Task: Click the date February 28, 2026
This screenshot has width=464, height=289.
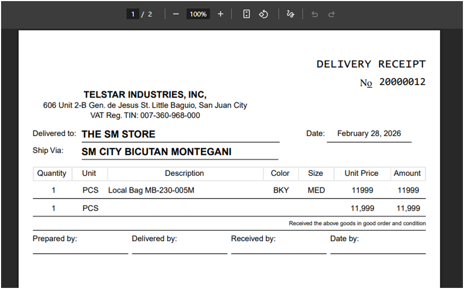Action: coord(369,134)
